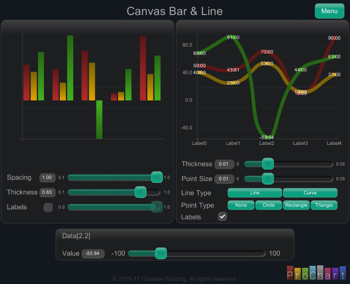Click the bar Thickness slider handle

click(140, 192)
